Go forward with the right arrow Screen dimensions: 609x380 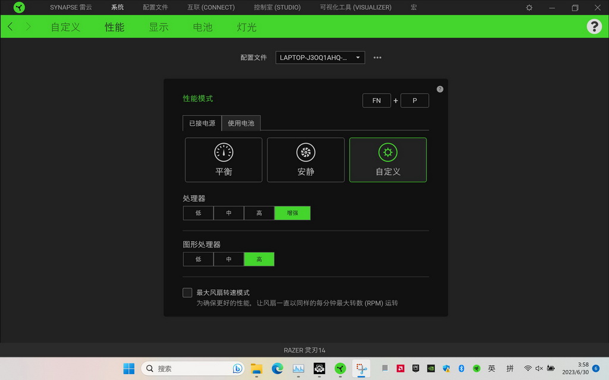[28, 26]
